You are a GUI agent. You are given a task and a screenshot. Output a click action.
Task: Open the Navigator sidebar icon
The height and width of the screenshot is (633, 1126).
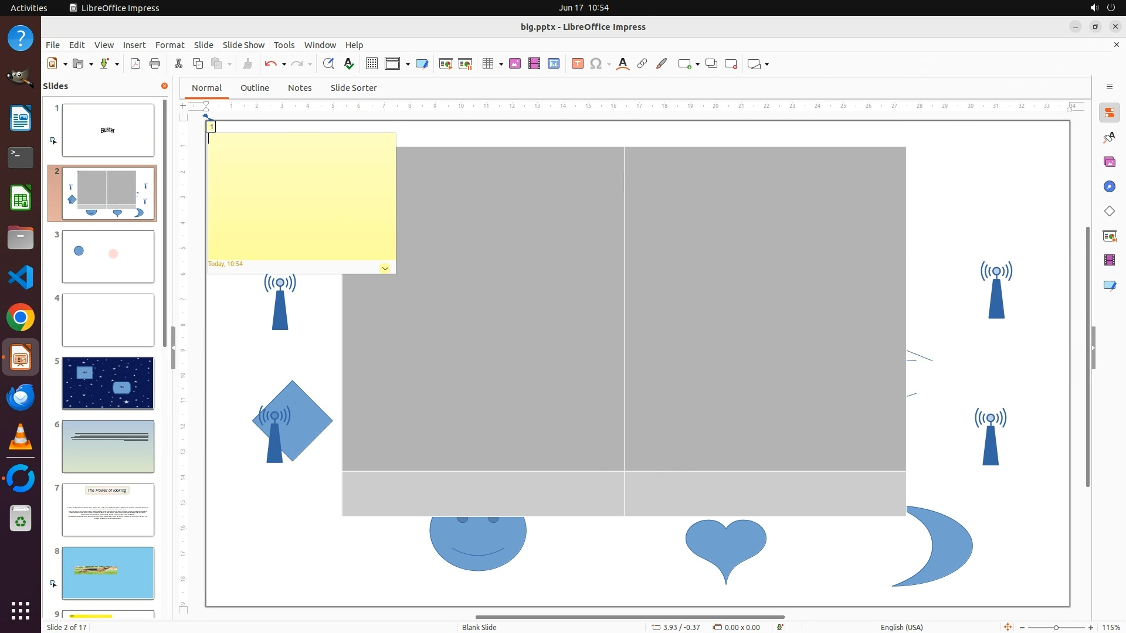tap(1109, 187)
